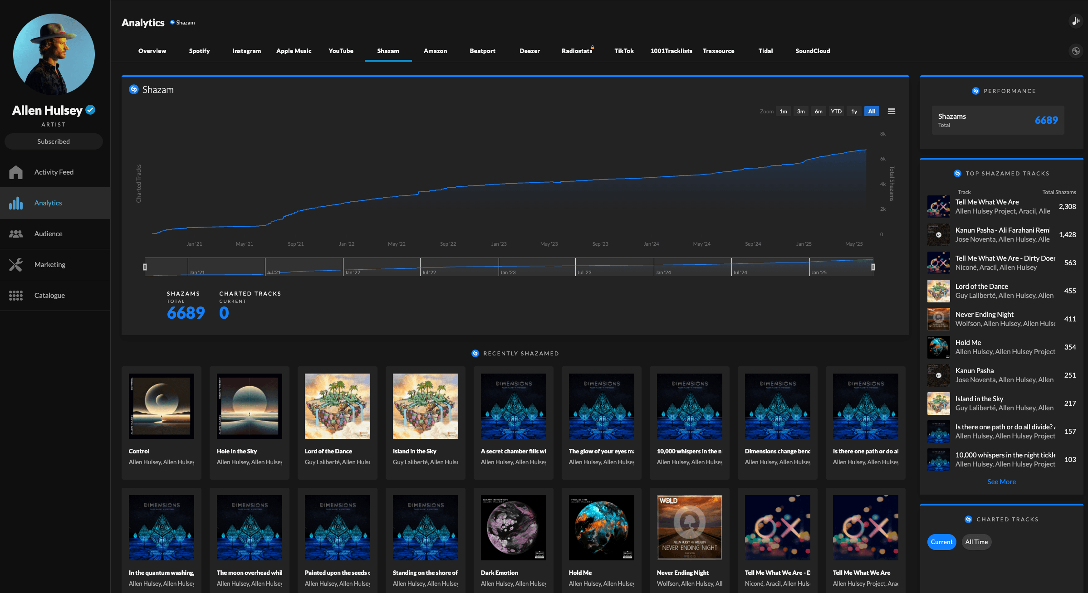Click the Activity Feed home icon
The height and width of the screenshot is (593, 1088).
15,172
